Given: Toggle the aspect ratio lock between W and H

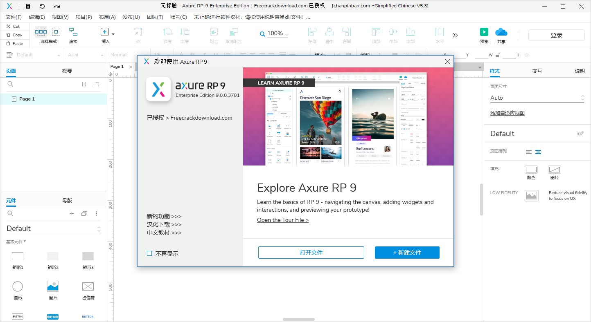Looking at the screenshot, I should pos(497,55).
